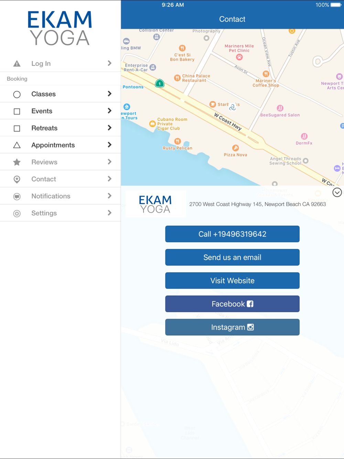Expand Notifications using its chevron
The image size is (344, 459).
click(109, 196)
